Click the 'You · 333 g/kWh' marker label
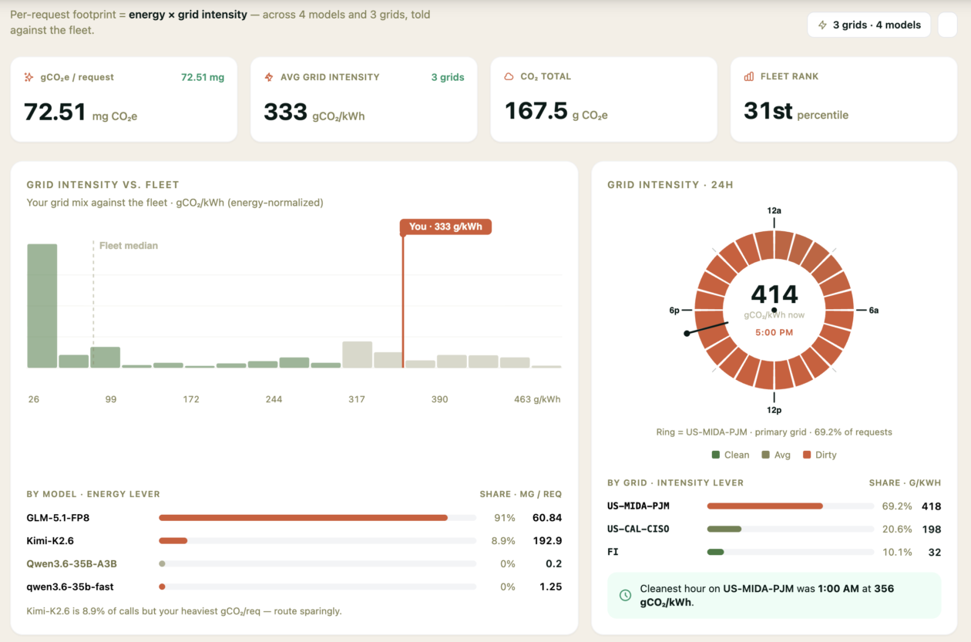 click(445, 227)
